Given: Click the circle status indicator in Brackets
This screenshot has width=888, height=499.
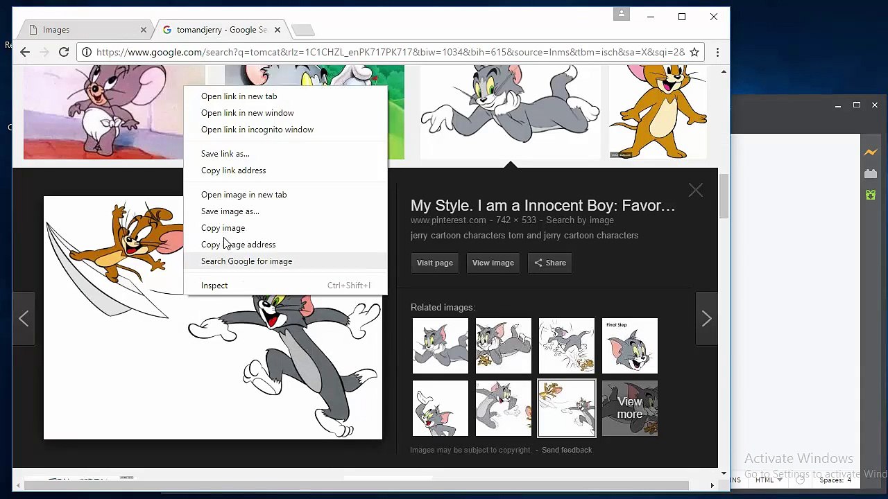Looking at the screenshot, I should coord(800,480).
